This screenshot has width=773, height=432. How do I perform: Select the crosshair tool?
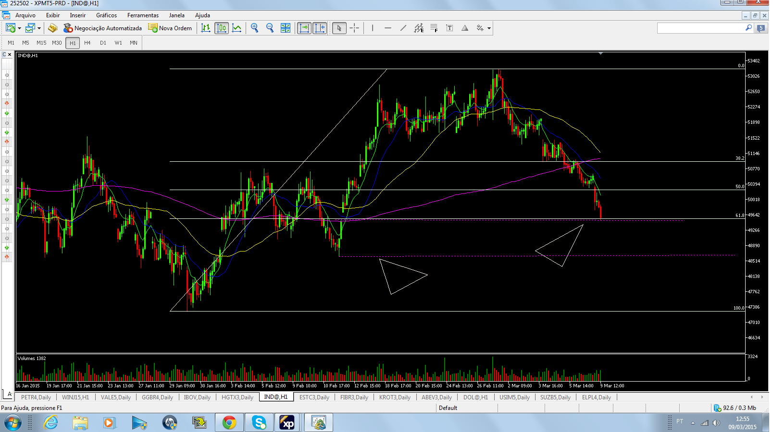(x=354, y=28)
